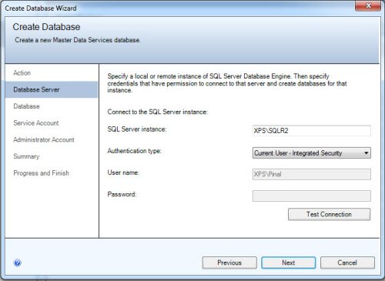The width and height of the screenshot is (385, 281).
Task: Expand the Authentication type dropdown arrow
Action: pos(367,153)
